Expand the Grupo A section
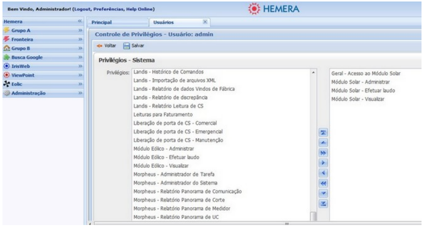This screenshot has width=424, height=228. coord(80,31)
